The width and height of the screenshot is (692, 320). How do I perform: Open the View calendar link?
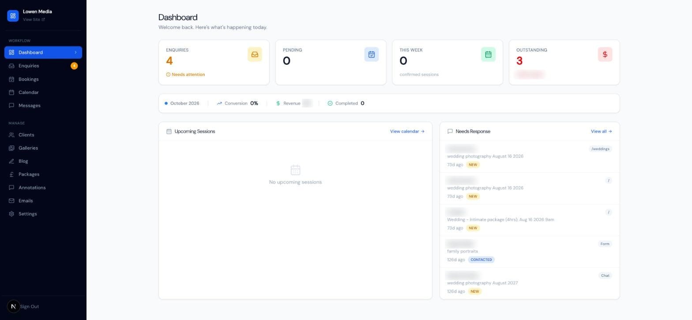[407, 131]
